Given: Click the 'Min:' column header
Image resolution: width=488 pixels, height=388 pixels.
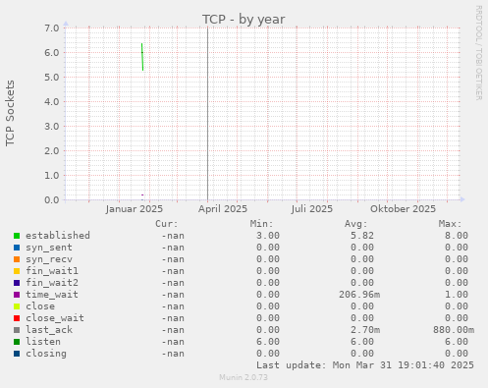Looking at the screenshot, I should [261, 224].
